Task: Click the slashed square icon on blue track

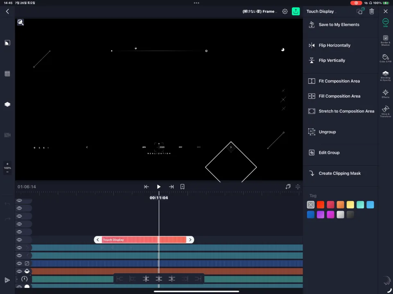Action: point(27,263)
